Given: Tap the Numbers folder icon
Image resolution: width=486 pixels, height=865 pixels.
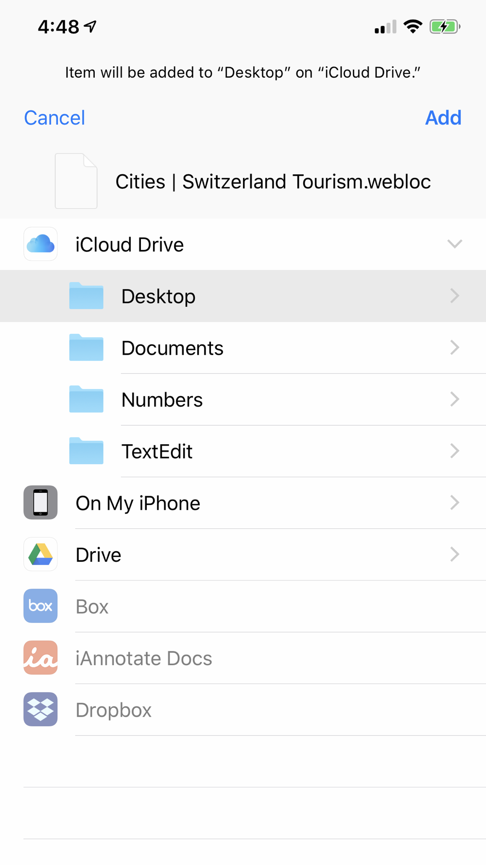Looking at the screenshot, I should coord(86,398).
